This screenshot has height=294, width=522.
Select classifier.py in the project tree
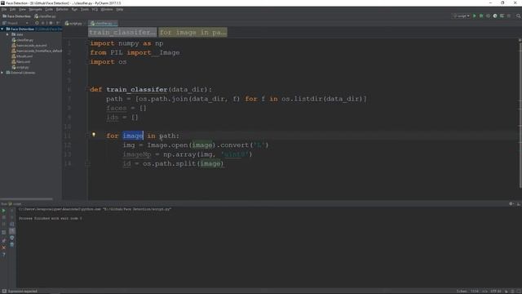click(x=22, y=40)
